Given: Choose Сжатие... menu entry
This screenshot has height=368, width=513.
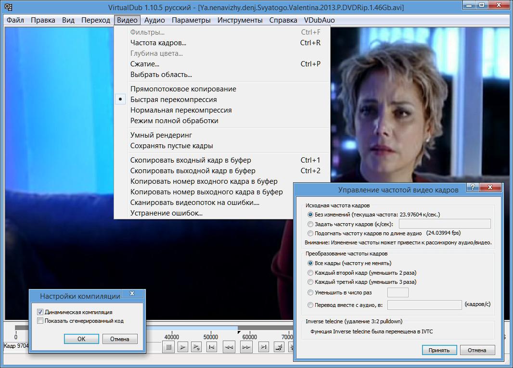Looking at the screenshot, I should (x=222, y=64).
